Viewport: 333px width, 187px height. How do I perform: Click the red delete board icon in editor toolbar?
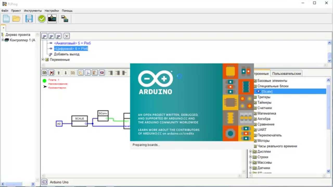point(52,73)
